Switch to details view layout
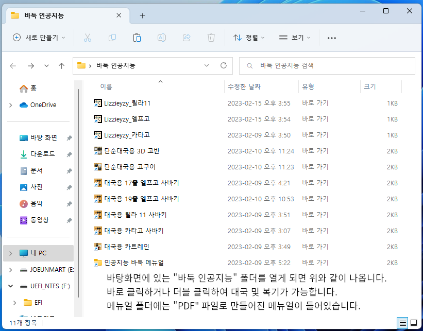This screenshot has height=331, width=423. (403, 323)
